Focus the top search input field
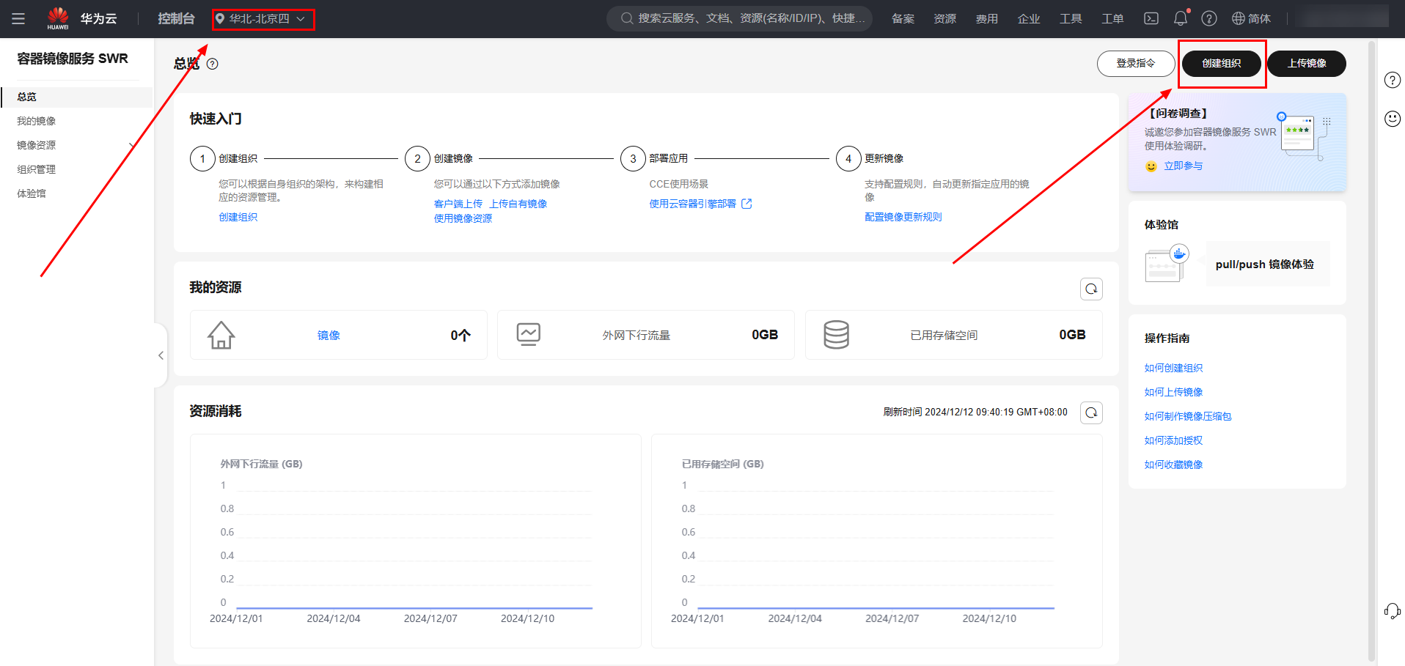This screenshot has width=1405, height=666. (x=740, y=18)
